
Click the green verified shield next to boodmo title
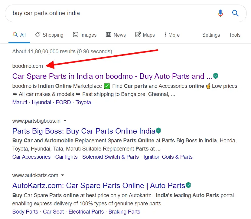pos(216,76)
